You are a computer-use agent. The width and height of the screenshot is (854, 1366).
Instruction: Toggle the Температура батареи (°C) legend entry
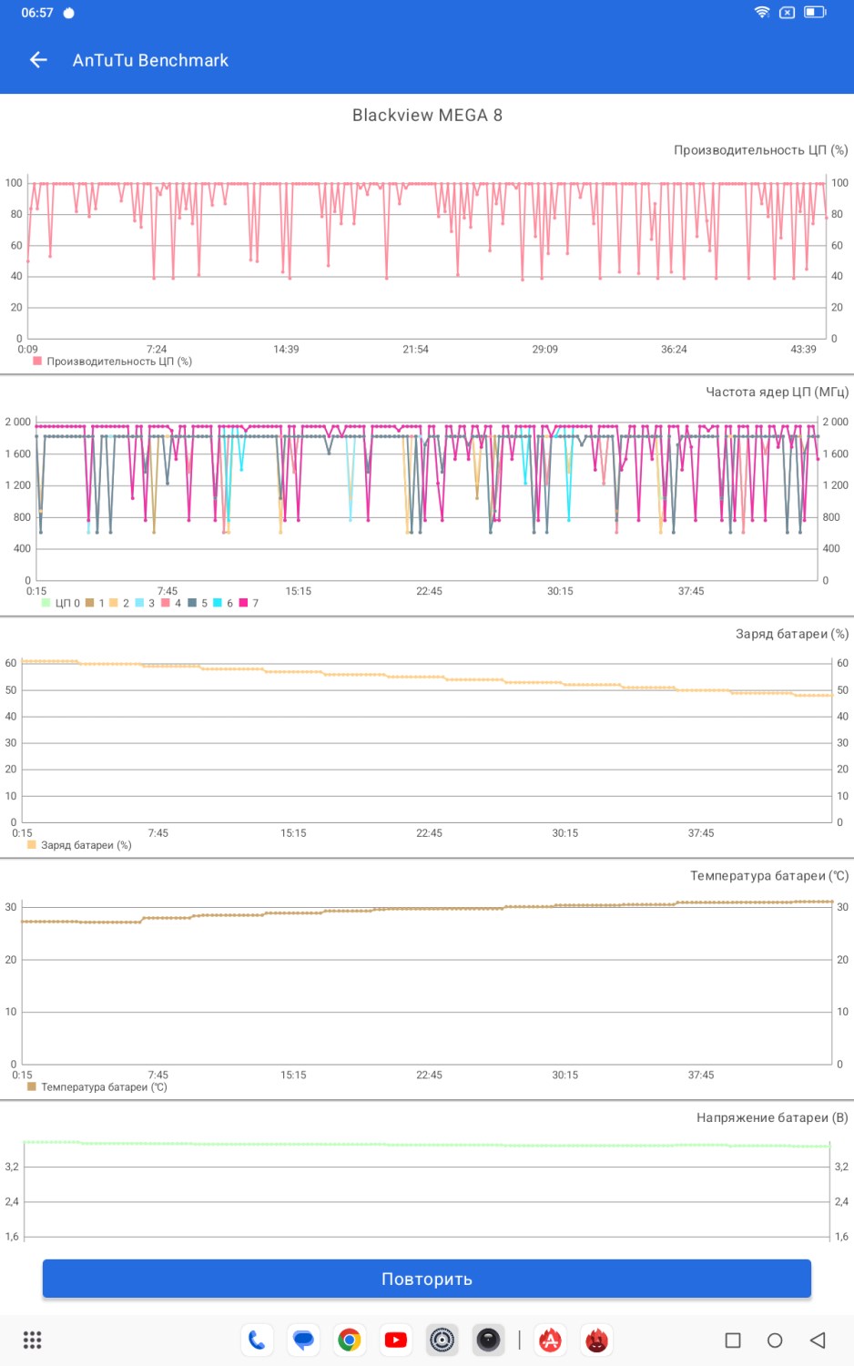coord(97,1087)
